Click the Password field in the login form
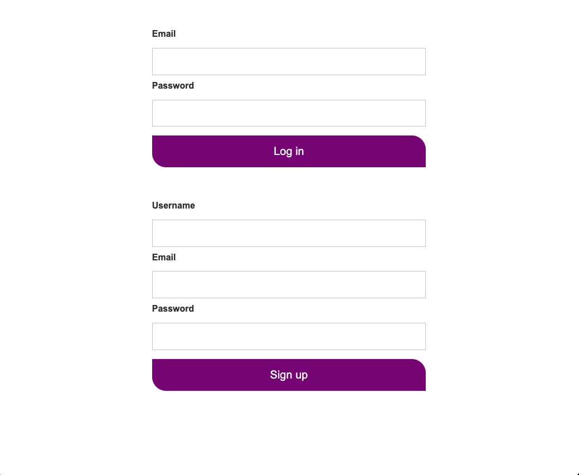The width and height of the screenshot is (579, 475). (x=289, y=113)
